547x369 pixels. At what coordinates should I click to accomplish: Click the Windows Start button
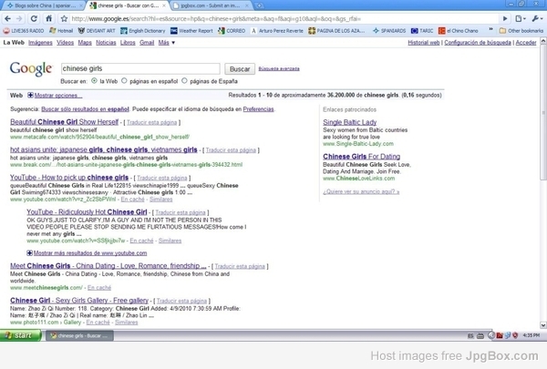[18, 335]
